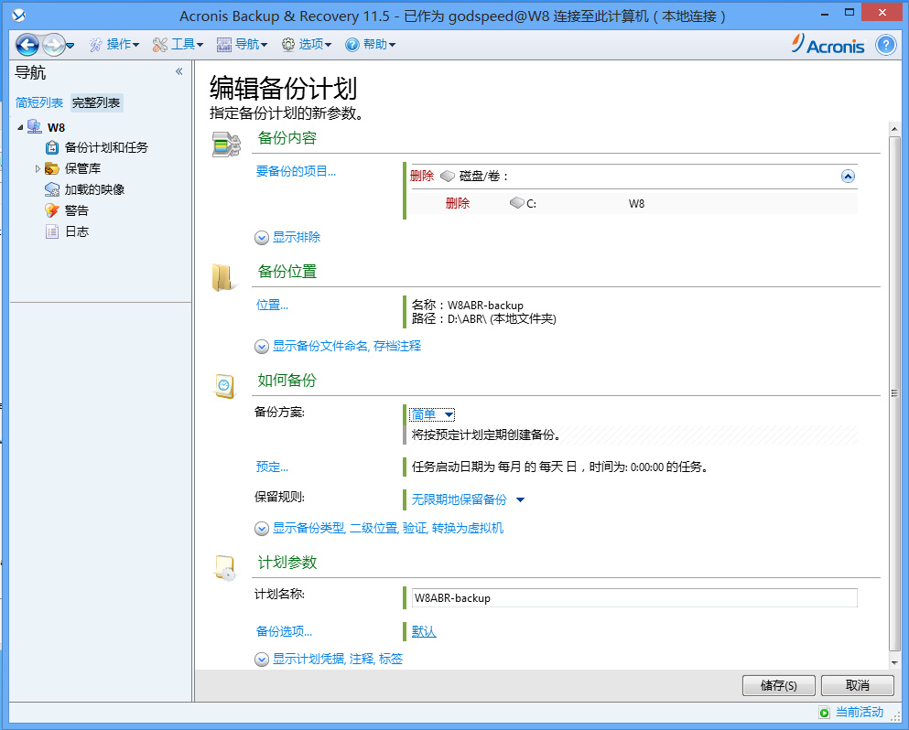
Task: Click the blue help question-mark icon
Action: coord(885,45)
